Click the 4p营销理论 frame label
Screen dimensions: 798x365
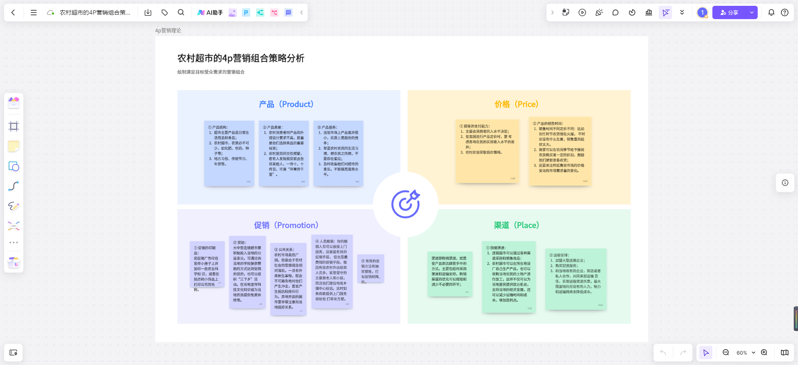(168, 30)
